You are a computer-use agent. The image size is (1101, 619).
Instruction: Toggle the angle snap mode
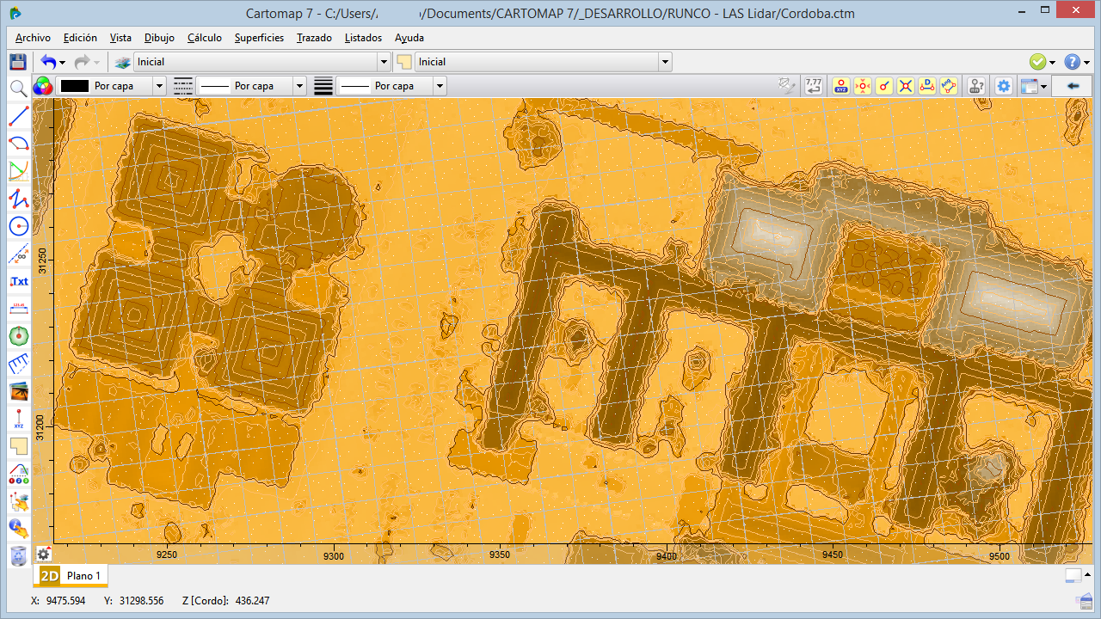click(x=949, y=86)
